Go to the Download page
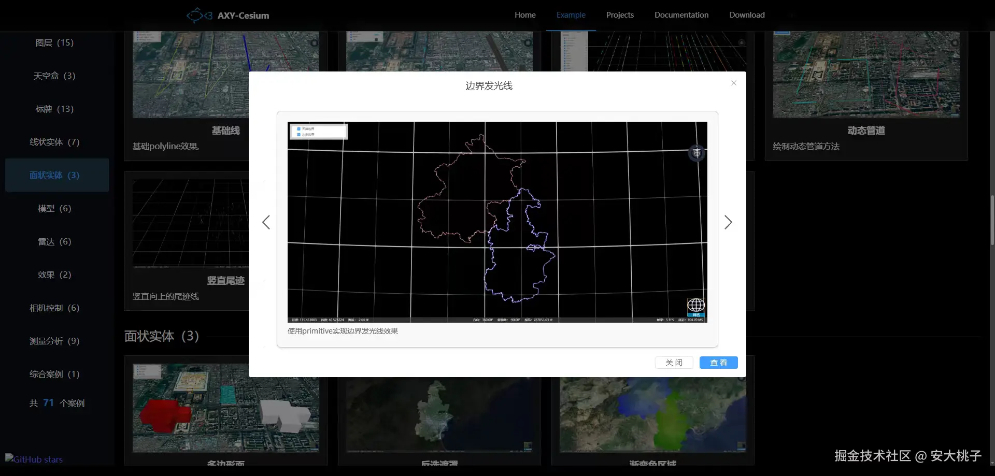Screen dimensions: 995x476 (747, 15)
